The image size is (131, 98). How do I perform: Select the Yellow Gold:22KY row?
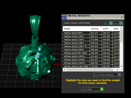point(91,50)
